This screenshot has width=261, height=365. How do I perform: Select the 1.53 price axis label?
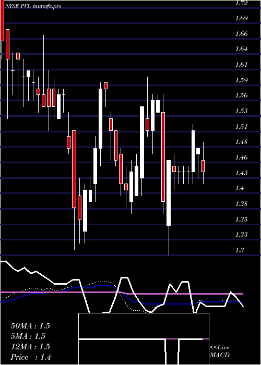point(242,111)
